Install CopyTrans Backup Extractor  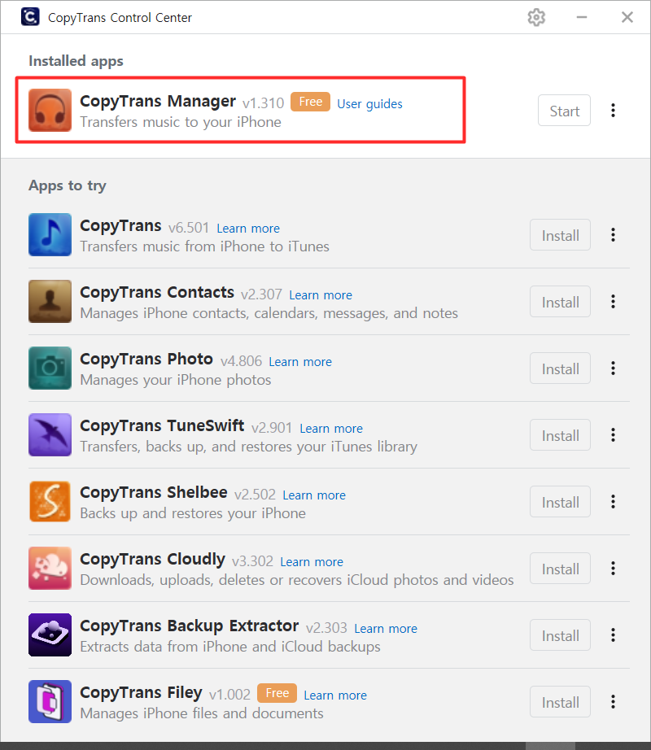pos(560,635)
